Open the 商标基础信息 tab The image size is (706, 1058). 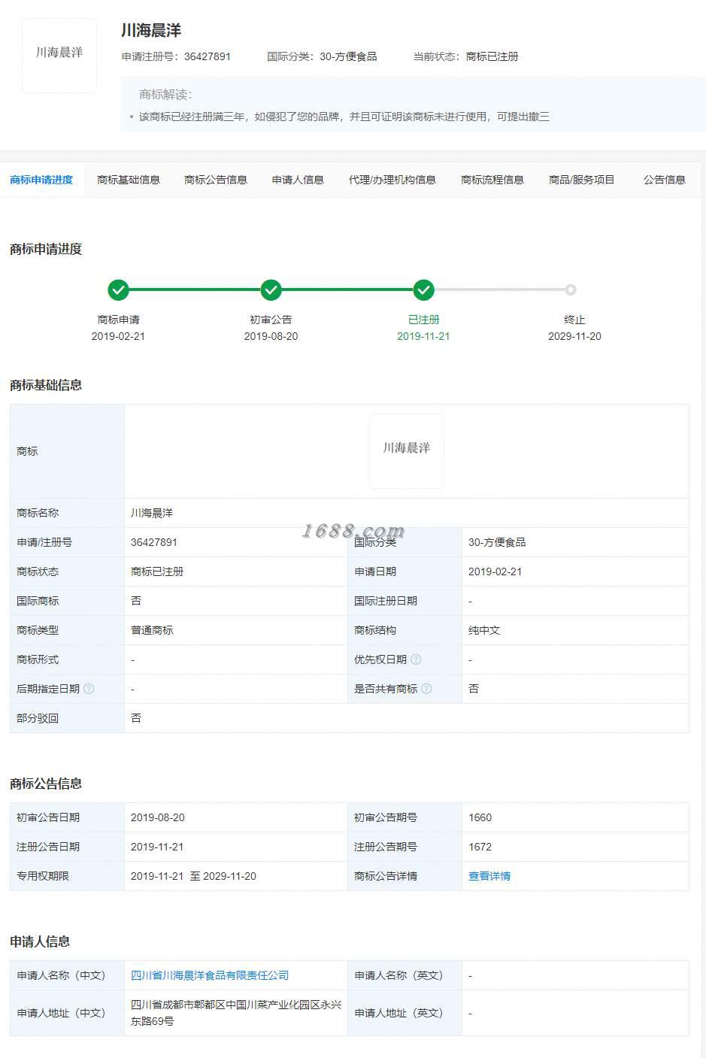coord(129,180)
